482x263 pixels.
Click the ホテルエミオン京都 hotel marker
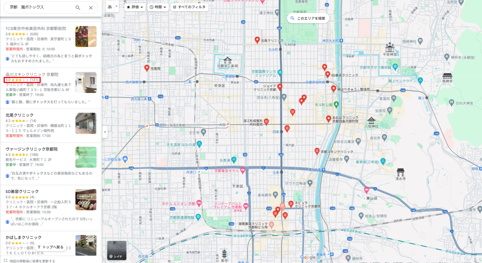coord(199,203)
